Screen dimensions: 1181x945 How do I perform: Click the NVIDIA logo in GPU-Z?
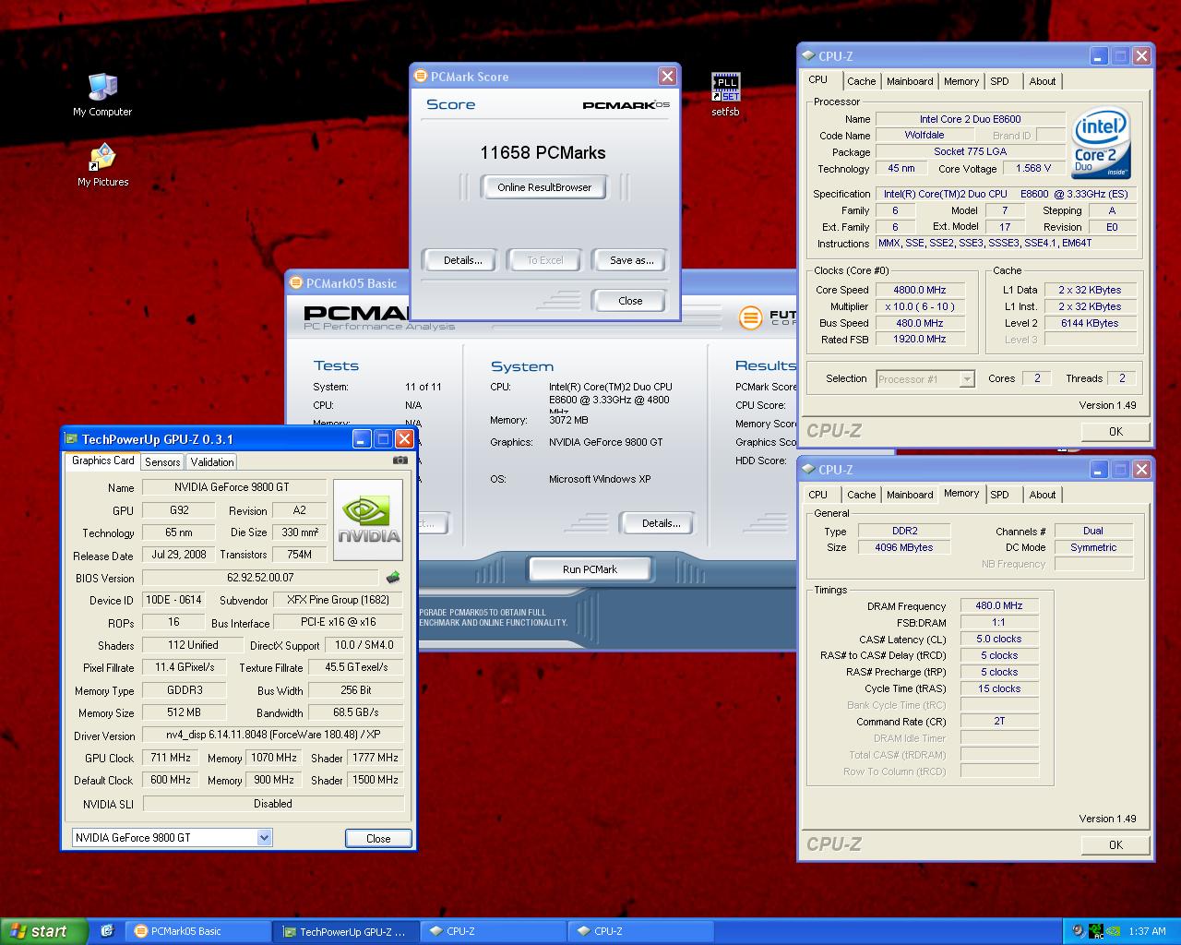(368, 520)
